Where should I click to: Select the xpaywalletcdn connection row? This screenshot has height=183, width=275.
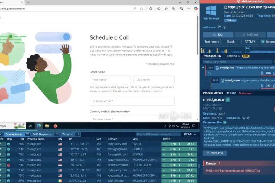click(98, 175)
